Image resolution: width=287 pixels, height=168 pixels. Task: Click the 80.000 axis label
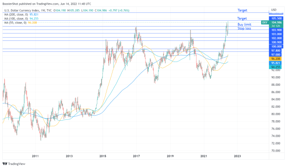(276, 114)
